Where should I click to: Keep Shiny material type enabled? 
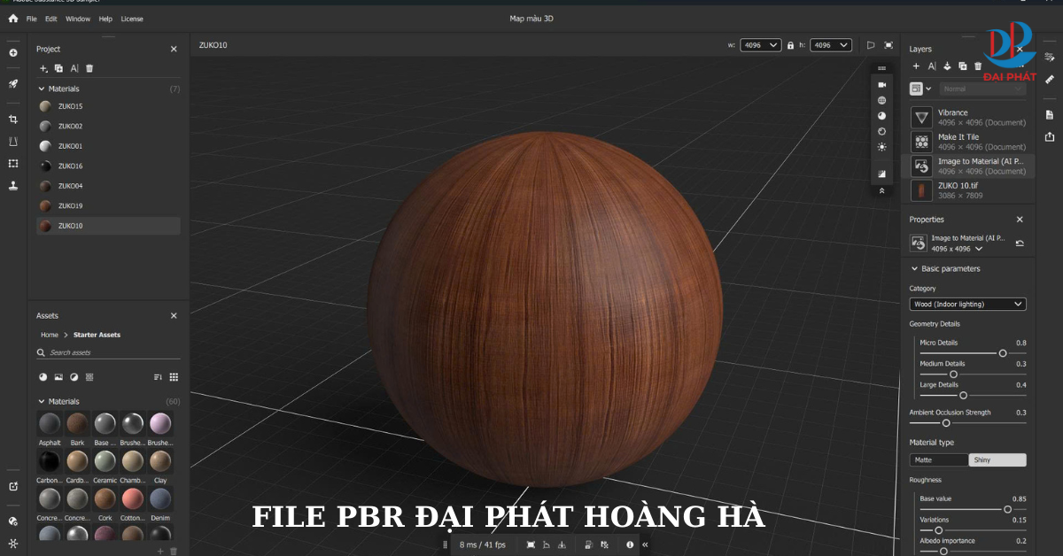click(x=997, y=459)
